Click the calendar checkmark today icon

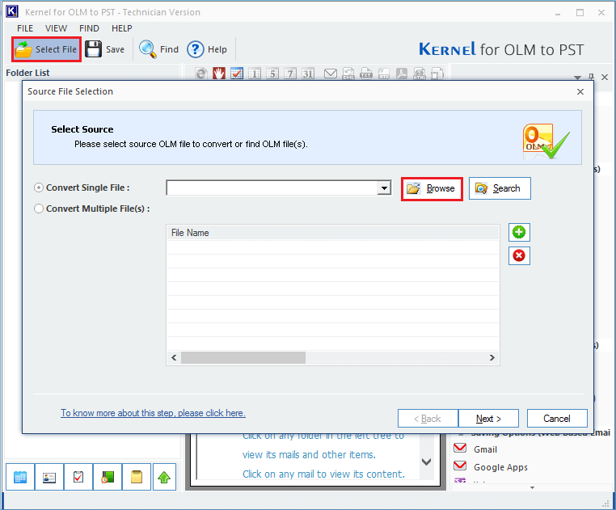[x=237, y=74]
